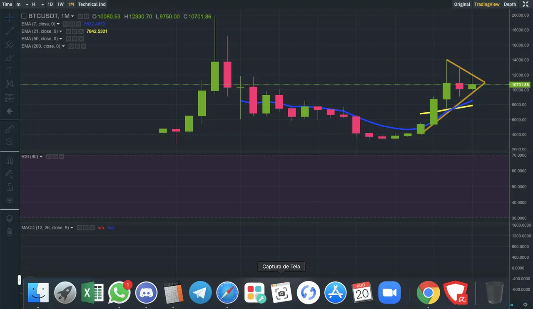
Task: Hide the RSI indicator with eye icon
Action: pos(49,157)
